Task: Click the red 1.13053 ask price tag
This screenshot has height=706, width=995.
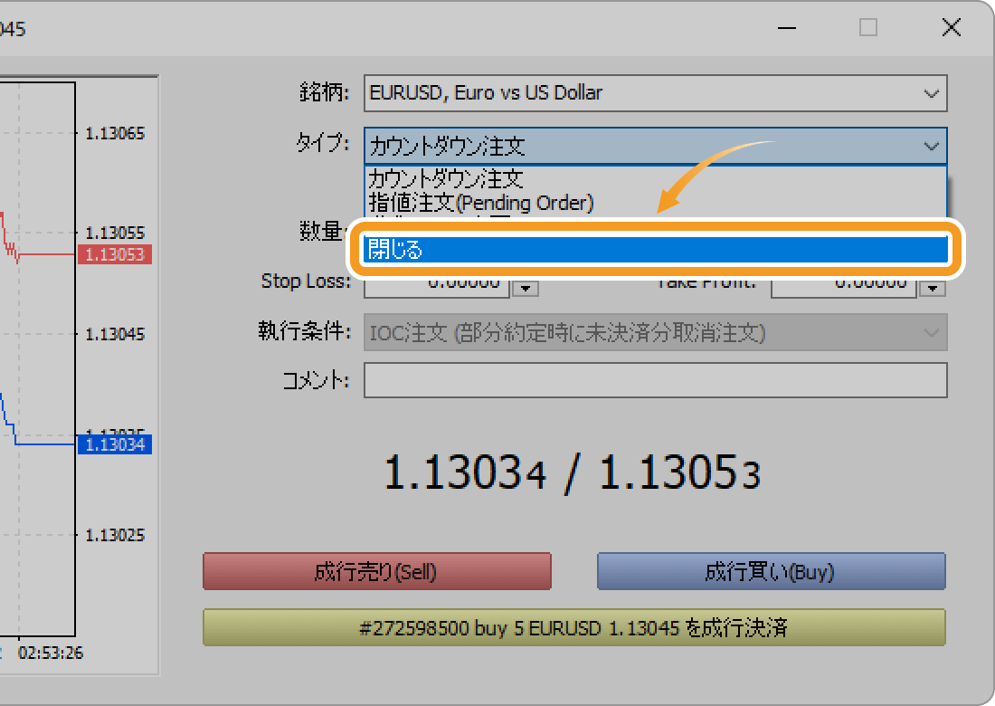Action: tap(115, 254)
